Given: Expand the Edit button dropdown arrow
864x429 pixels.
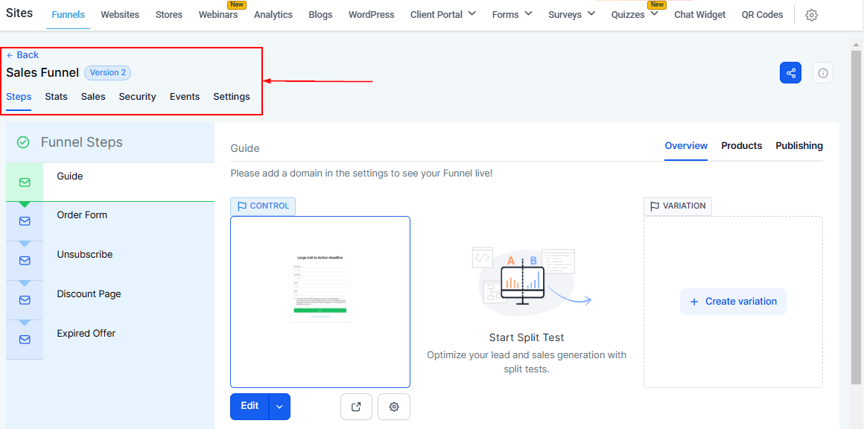Looking at the screenshot, I should pos(279,407).
